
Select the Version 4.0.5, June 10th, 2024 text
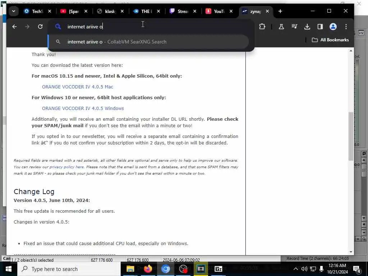click(52, 201)
